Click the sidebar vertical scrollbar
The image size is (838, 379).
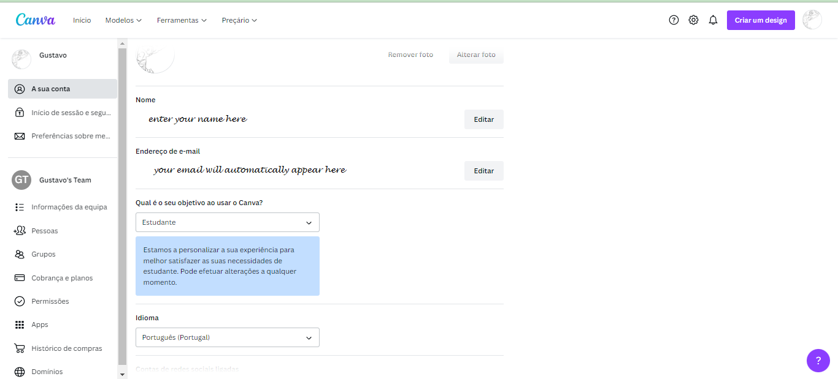point(122,208)
